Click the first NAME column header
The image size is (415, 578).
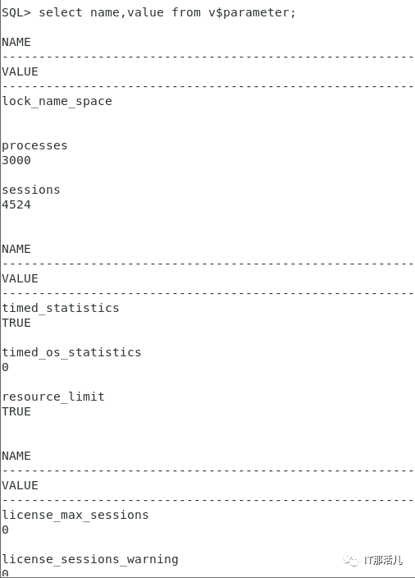(x=16, y=42)
